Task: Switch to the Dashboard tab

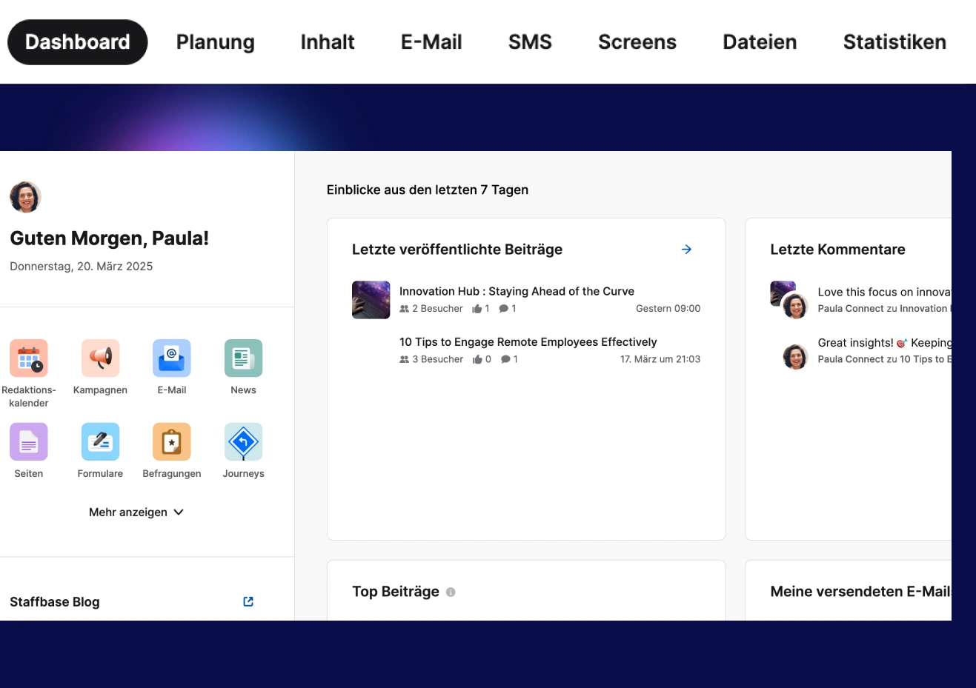Action: [78, 42]
